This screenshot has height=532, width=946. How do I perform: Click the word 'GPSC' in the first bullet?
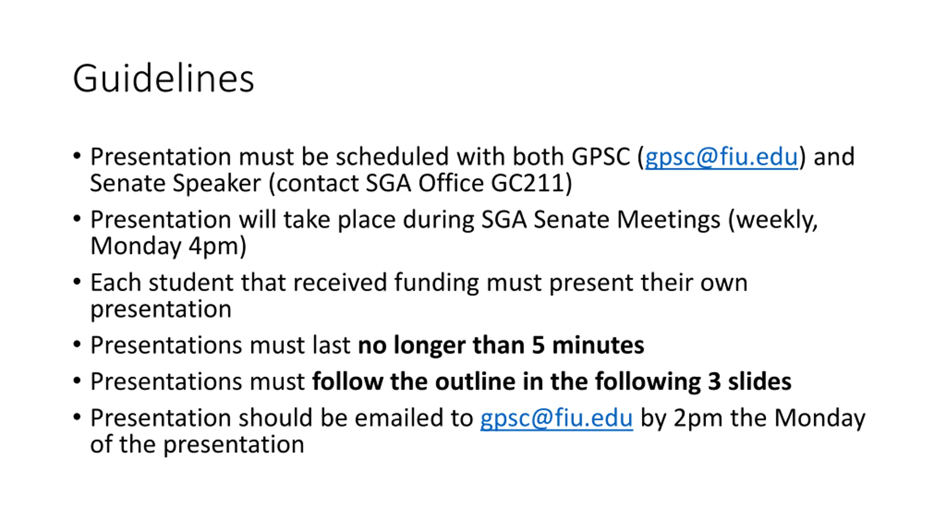tap(600, 157)
